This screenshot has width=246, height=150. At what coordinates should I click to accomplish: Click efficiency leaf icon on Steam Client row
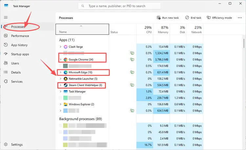pyautogui.click(x=132, y=85)
